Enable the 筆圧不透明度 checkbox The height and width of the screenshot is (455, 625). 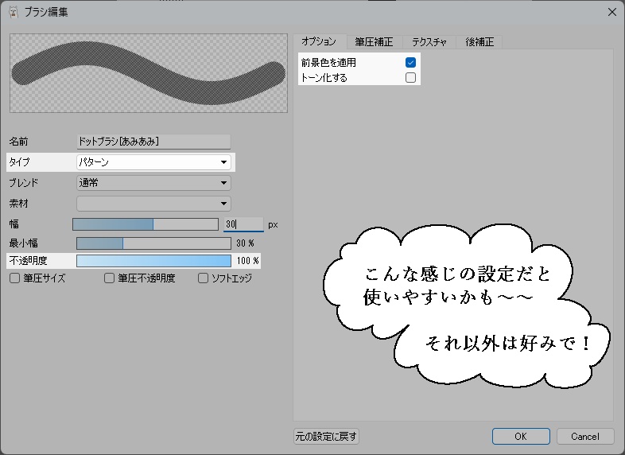(x=109, y=278)
